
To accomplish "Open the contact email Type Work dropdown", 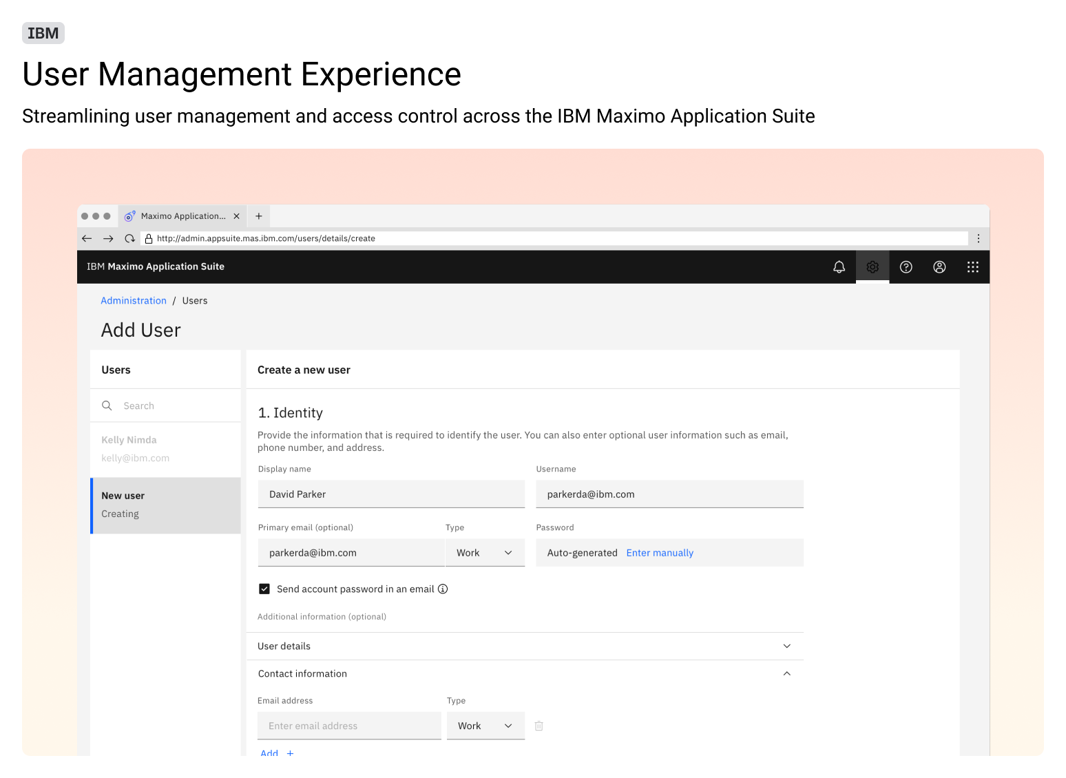I will (486, 726).
